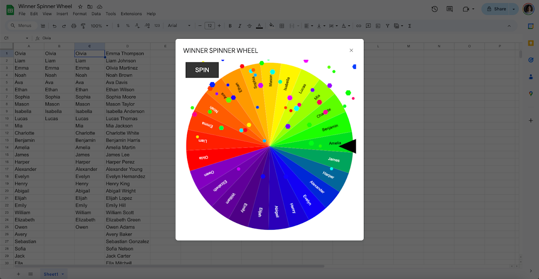The height and width of the screenshot is (279, 539).
Task: Click the Paint format icon
Action: (83, 26)
